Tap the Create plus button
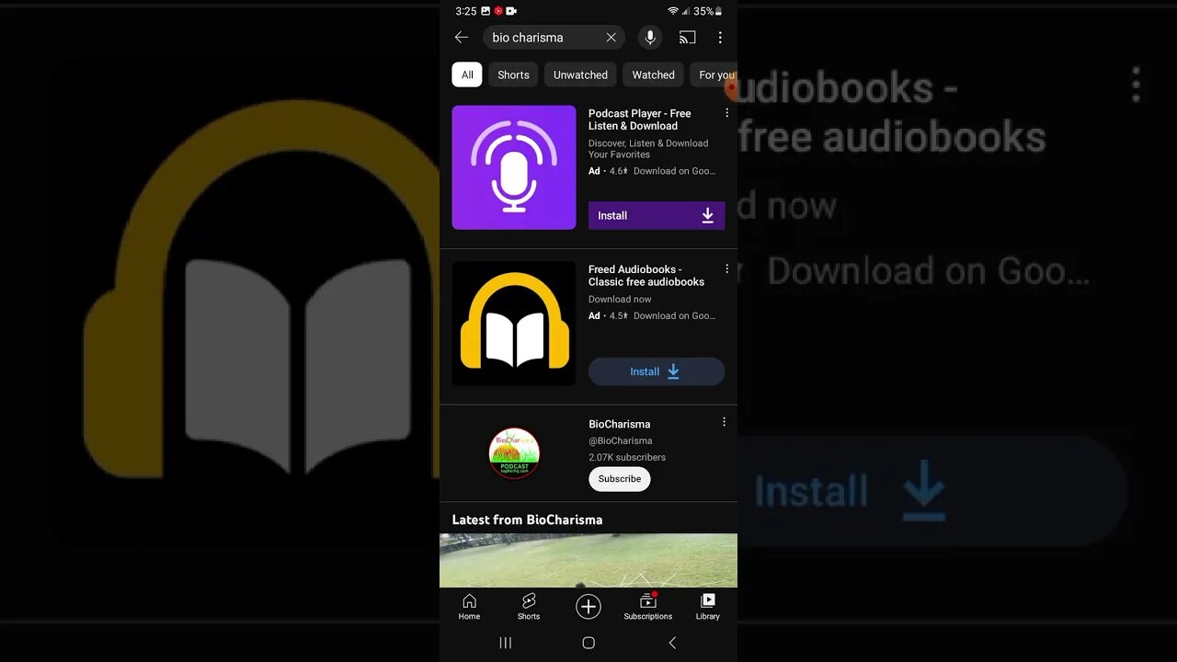The image size is (1177, 662). point(588,607)
